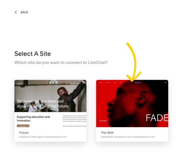Click 'Supporting education and innovation' text
The width and height of the screenshot is (188, 160).
tap(33, 119)
